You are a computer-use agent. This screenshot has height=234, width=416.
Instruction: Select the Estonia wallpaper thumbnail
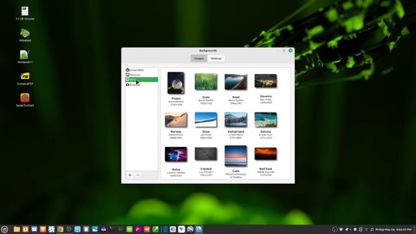click(x=266, y=120)
